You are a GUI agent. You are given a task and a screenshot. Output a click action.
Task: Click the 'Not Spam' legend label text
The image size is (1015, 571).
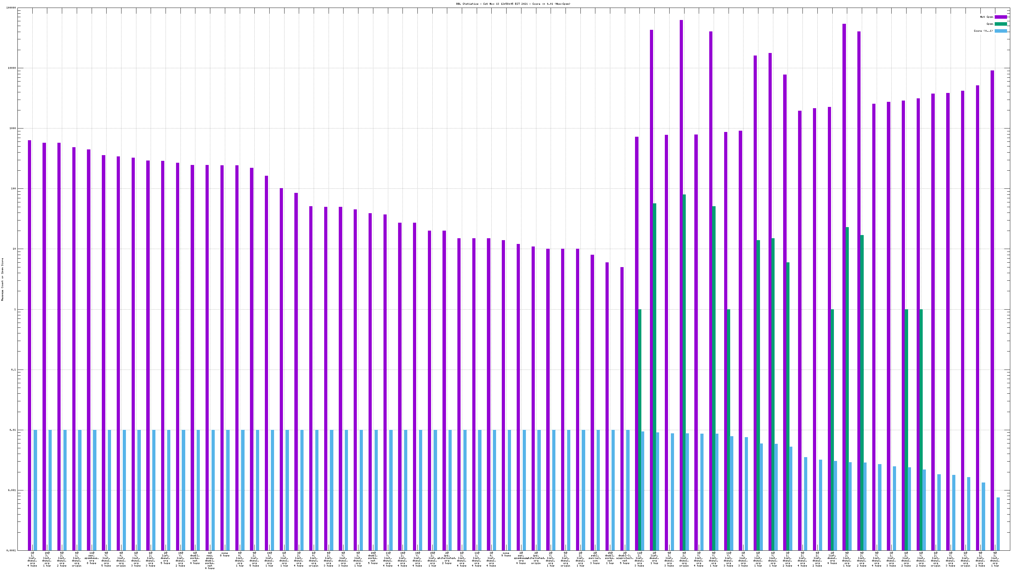tap(987, 17)
